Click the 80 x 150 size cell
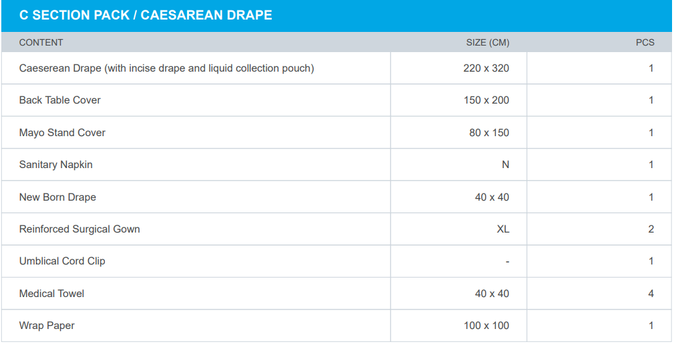This screenshot has width=674, height=344. pyautogui.click(x=489, y=132)
